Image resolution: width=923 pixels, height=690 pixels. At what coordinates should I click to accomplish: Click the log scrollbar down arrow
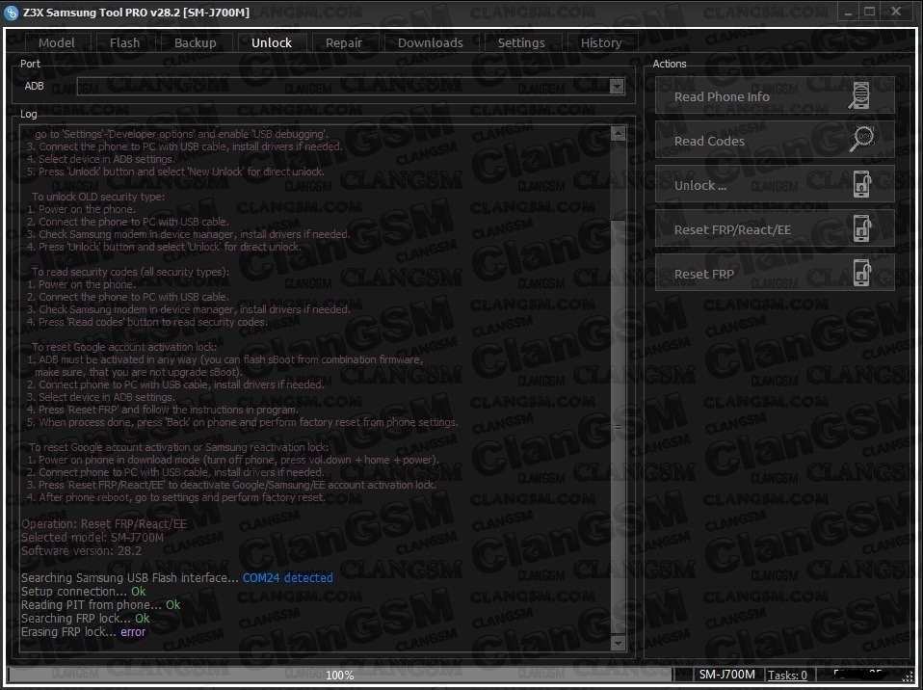[619, 643]
